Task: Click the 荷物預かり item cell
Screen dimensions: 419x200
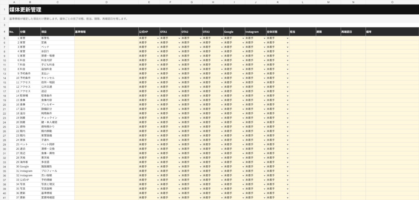Action: [x=58, y=127]
